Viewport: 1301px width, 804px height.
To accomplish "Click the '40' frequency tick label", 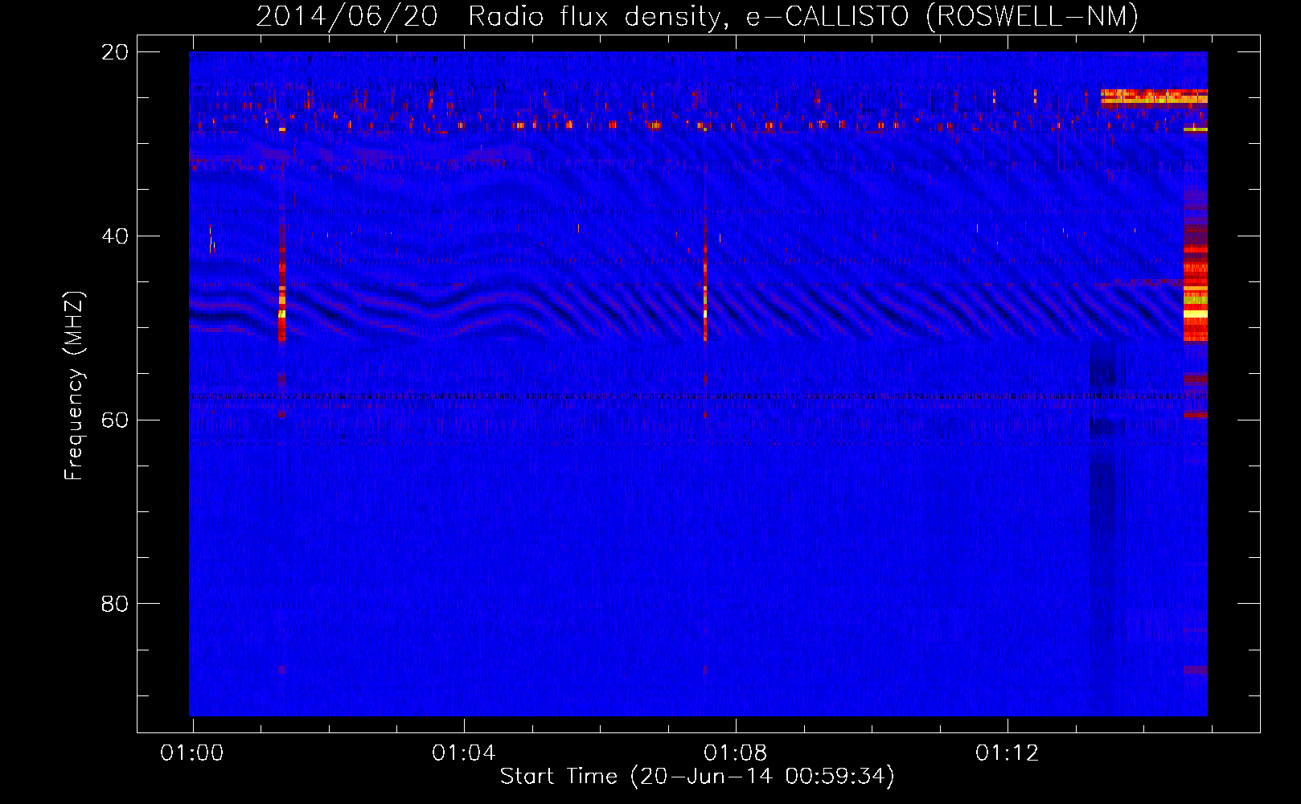I will pos(115,236).
